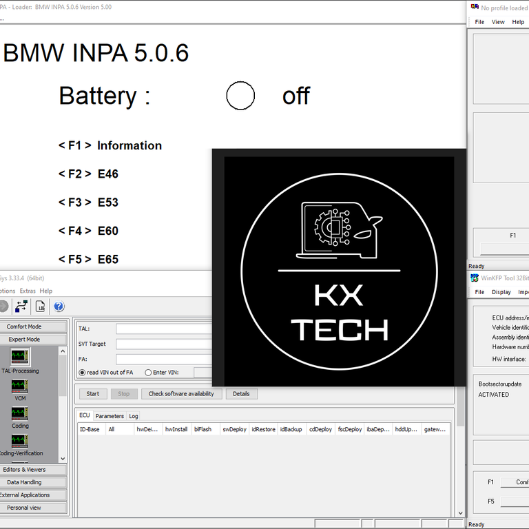This screenshot has width=529, height=529.
Task: Open Help menu in profile window
Action: 518,22
